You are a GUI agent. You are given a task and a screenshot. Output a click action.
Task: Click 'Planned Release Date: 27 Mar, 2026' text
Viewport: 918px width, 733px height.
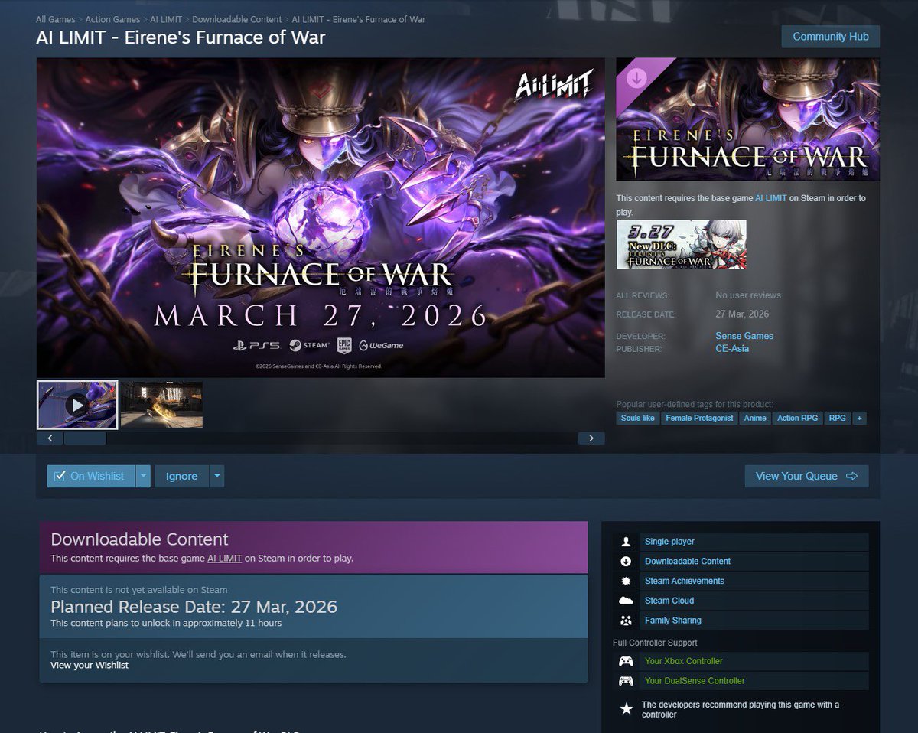pyautogui.click(x=194, y=608)
